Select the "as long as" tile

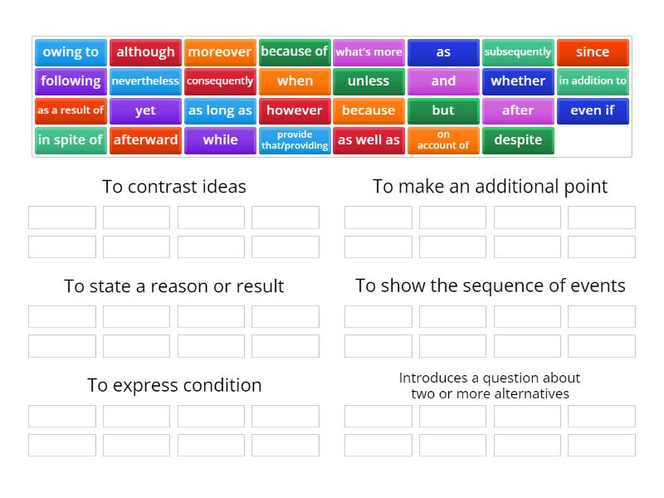point(220,110)
